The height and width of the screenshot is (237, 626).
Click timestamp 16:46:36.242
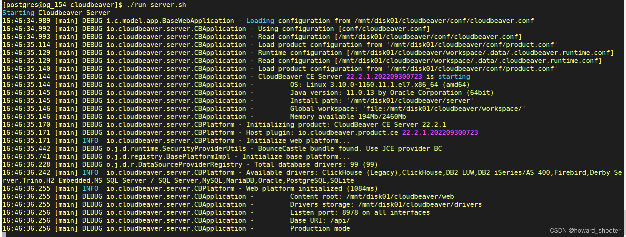[26, 173]
